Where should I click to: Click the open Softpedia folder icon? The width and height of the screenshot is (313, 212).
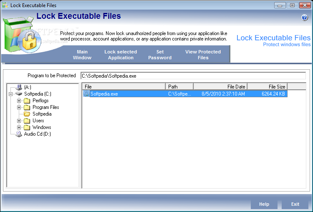coord(27,114)
